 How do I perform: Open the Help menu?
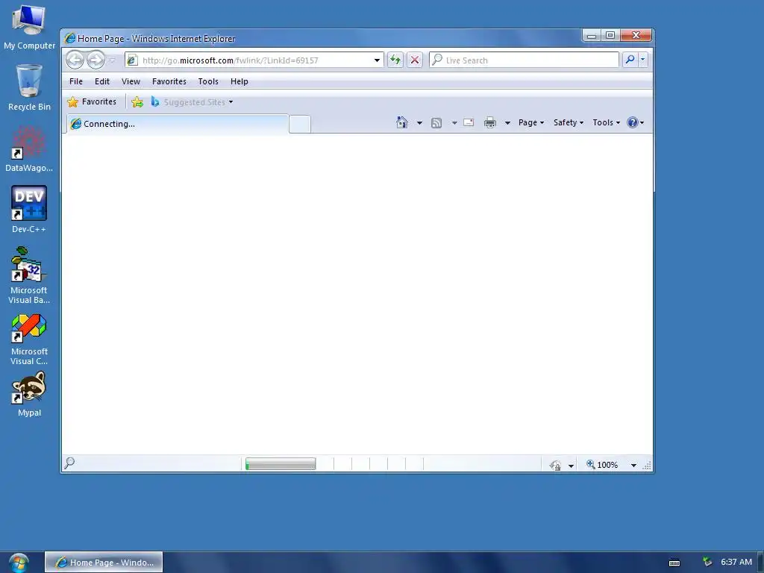(x=239, y=81)
